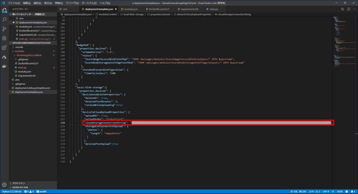The width and height of the screenshot is (358, 194).
Task: Switch to the module.json editor tab
Action: pyautogui.click(x=130, y=9)
